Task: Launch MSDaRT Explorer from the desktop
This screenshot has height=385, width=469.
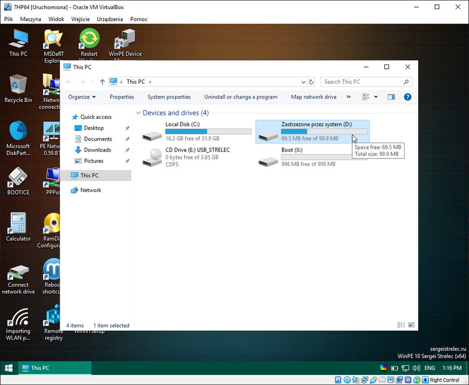Action: (x=53, y=45)
